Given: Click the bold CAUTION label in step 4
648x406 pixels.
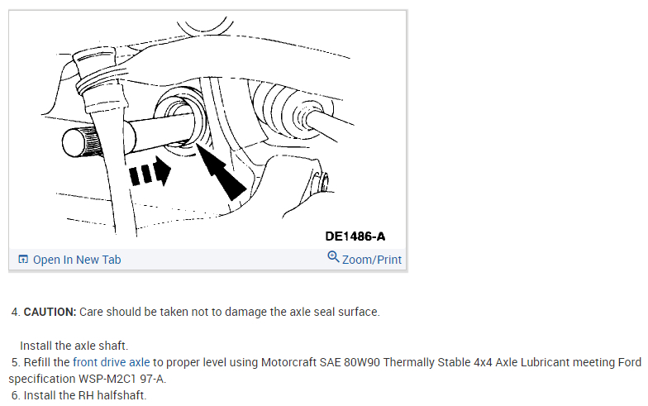Looking at the screenshot, I should pos(50,312).
